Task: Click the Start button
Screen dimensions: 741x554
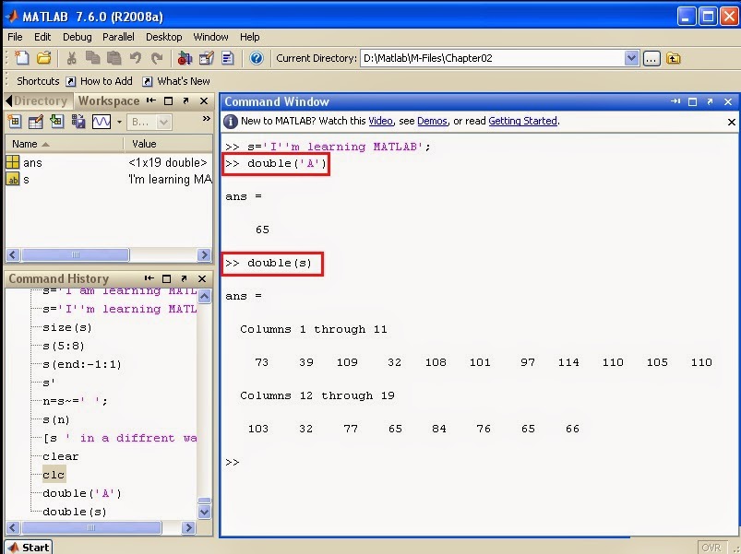Action: (x=27, y=547)
